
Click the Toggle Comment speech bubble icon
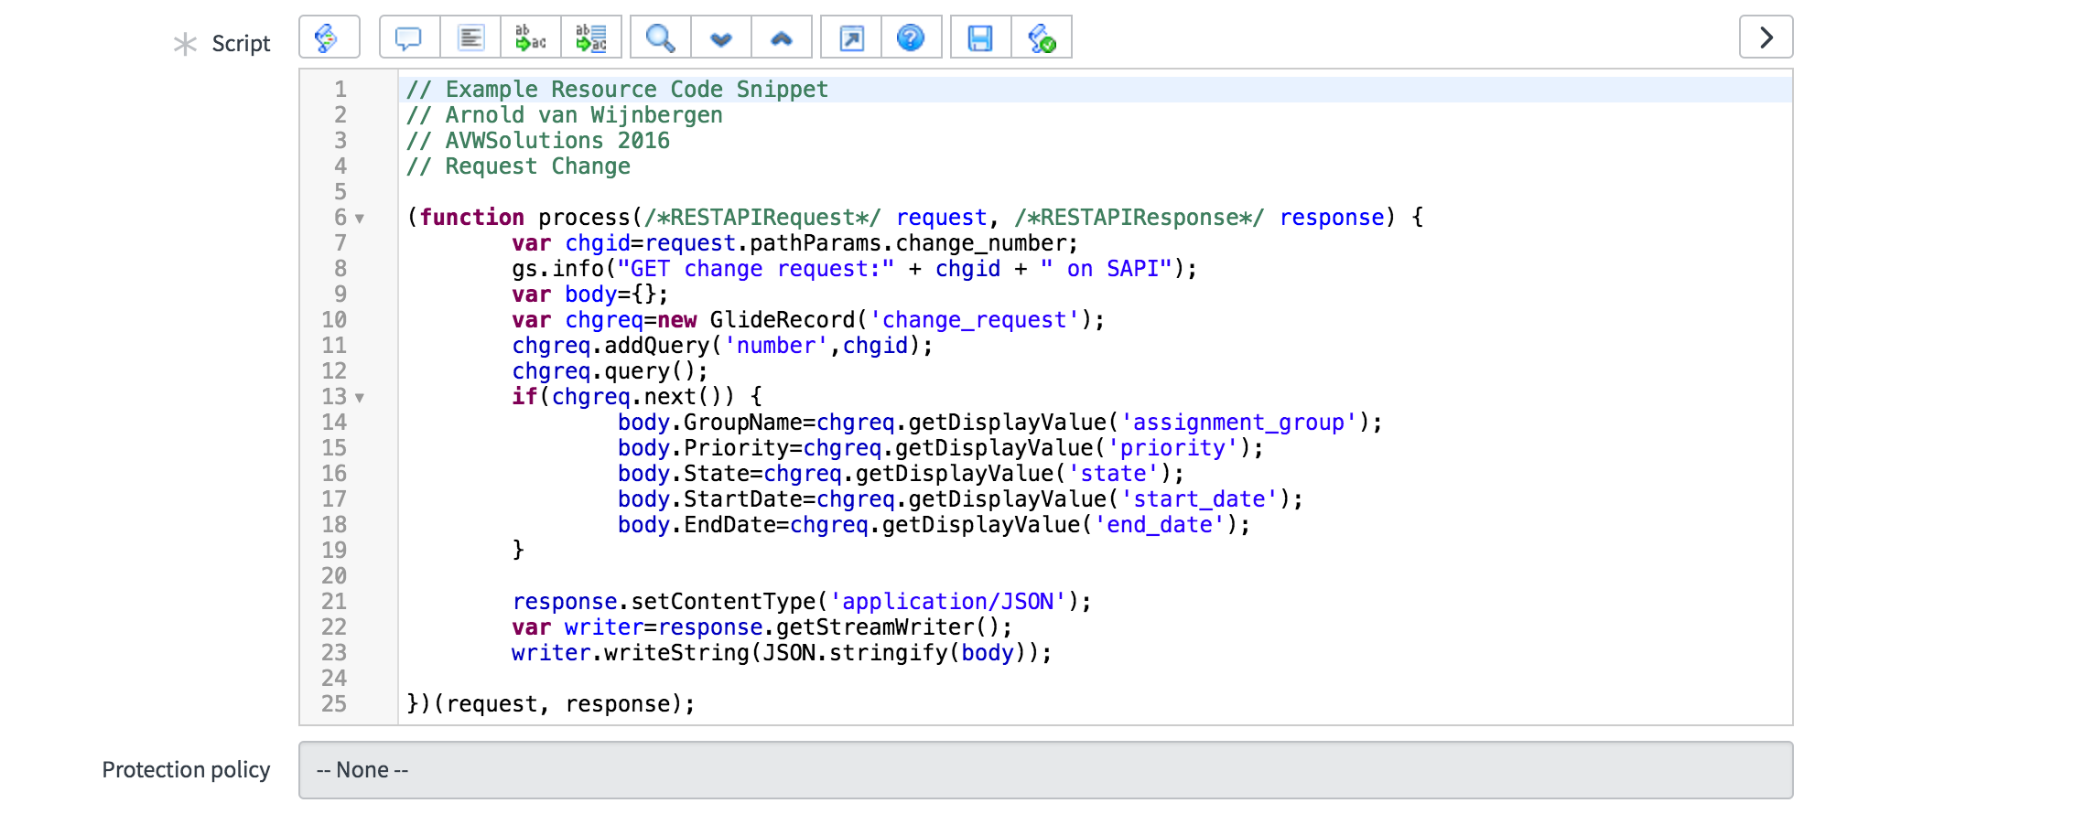408,37
